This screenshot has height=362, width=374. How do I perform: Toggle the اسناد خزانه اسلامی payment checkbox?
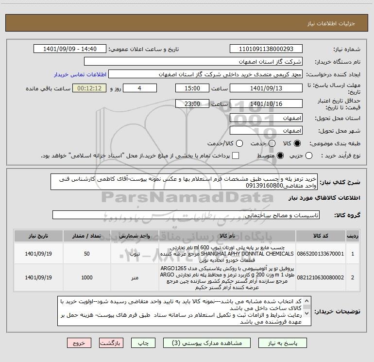[x=236, y=155]
